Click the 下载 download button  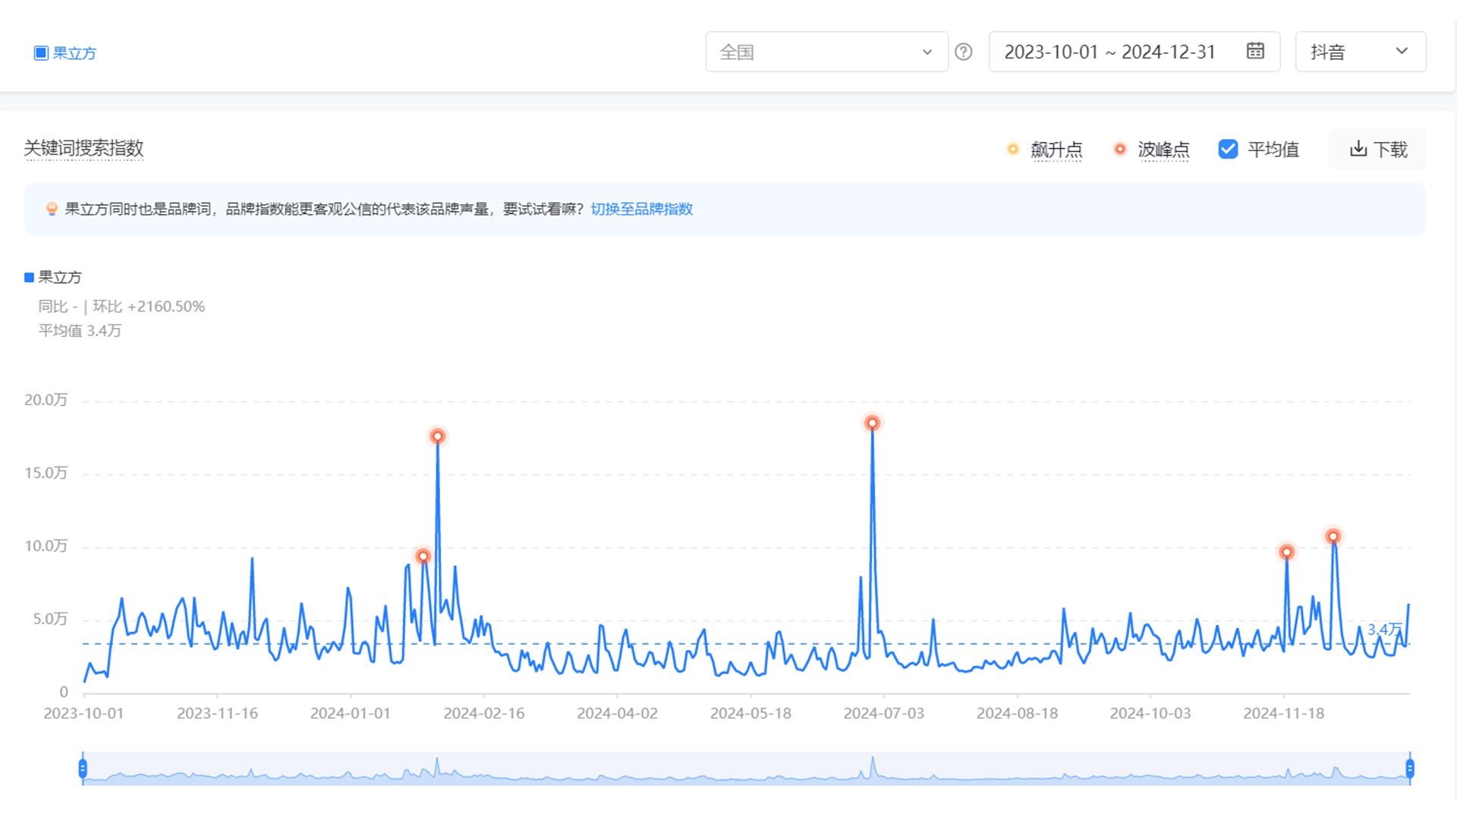click(1377, 150)
